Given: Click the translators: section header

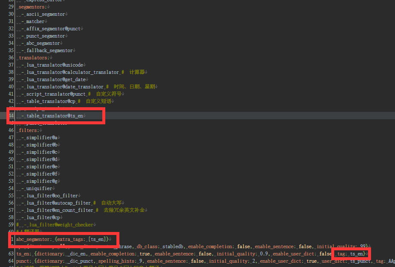Looking at the screenshot, I should 33,57.
